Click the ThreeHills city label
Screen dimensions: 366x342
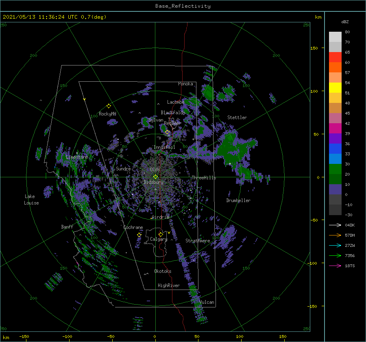204,178
